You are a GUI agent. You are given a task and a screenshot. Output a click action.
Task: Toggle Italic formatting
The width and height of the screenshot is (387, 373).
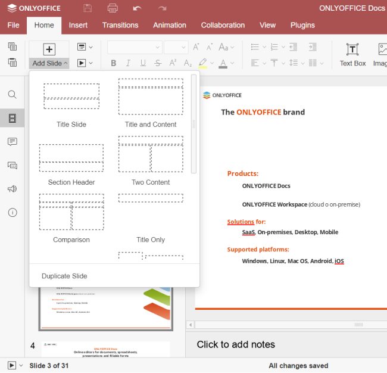(x=128, y=63)
